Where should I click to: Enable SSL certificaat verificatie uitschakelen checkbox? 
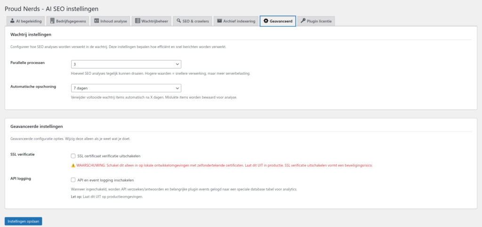click(x=73, y=156)
